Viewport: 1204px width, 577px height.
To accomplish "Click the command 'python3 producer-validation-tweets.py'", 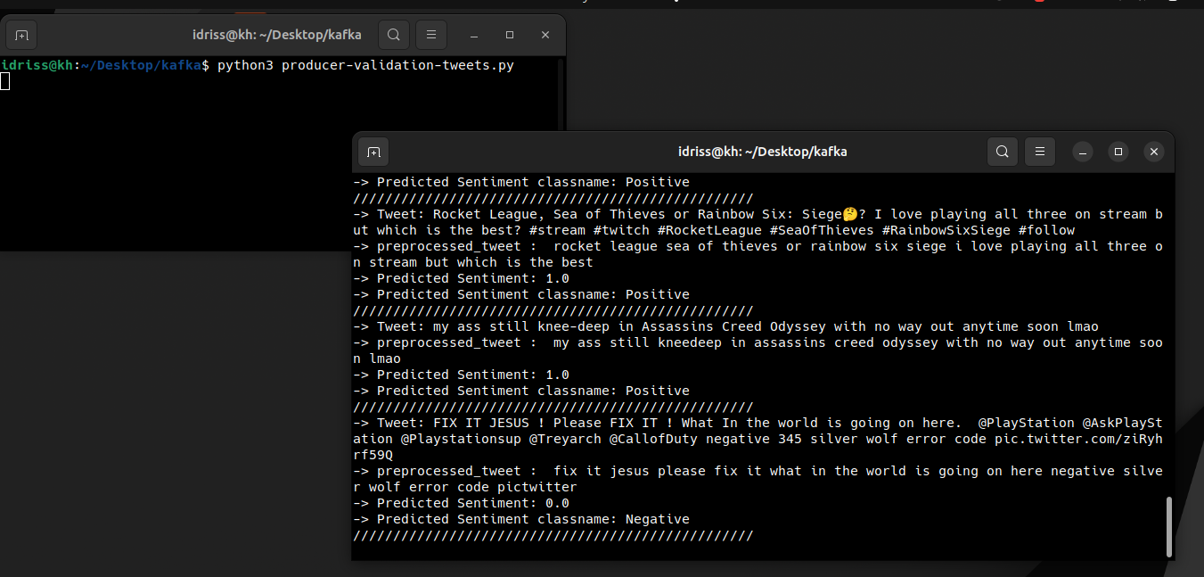I will [x=365, y=66].
